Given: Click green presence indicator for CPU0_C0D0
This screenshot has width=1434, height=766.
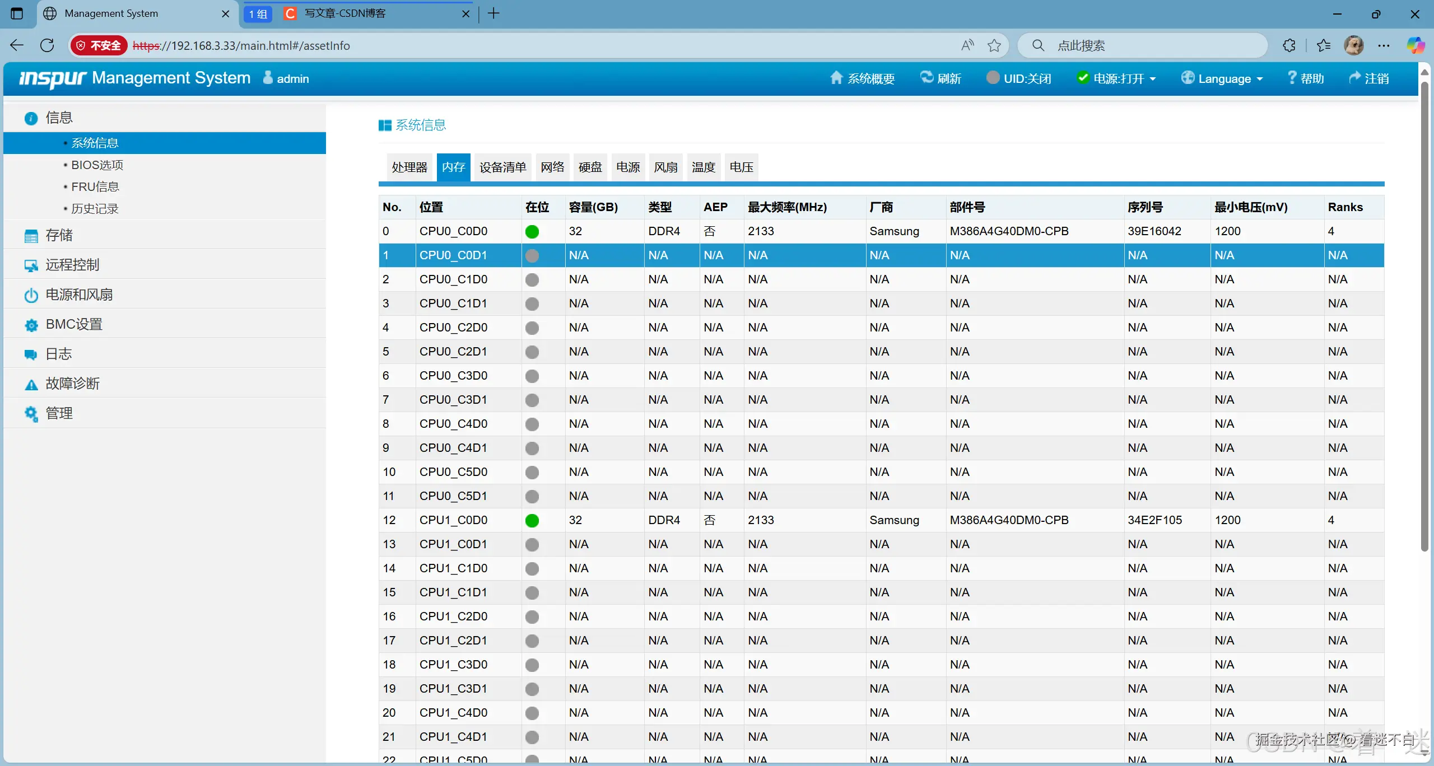Looking at the screenshot, I should click(532, 231).
